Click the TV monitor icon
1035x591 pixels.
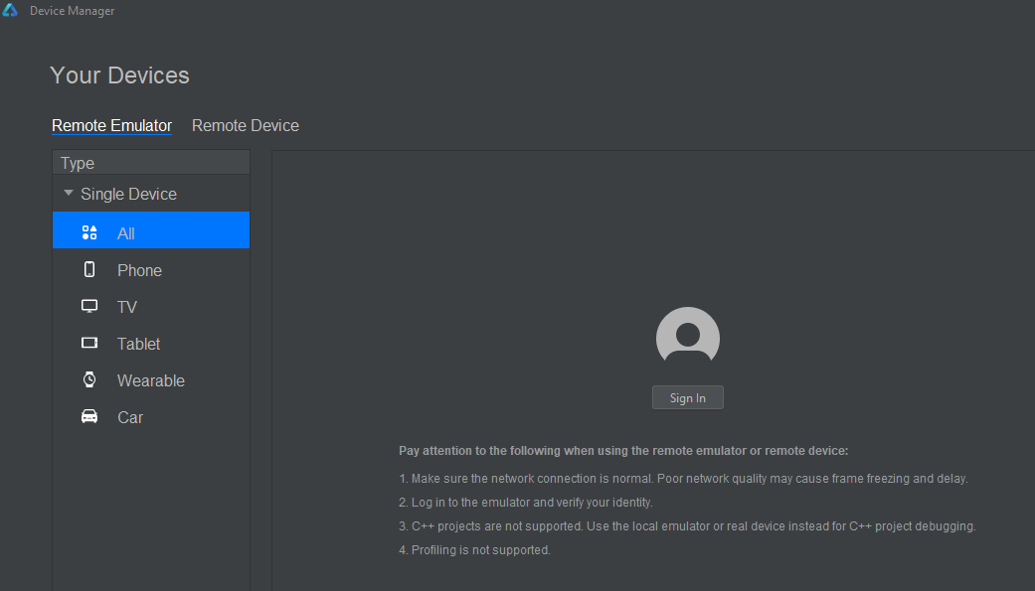coord(89,306)
